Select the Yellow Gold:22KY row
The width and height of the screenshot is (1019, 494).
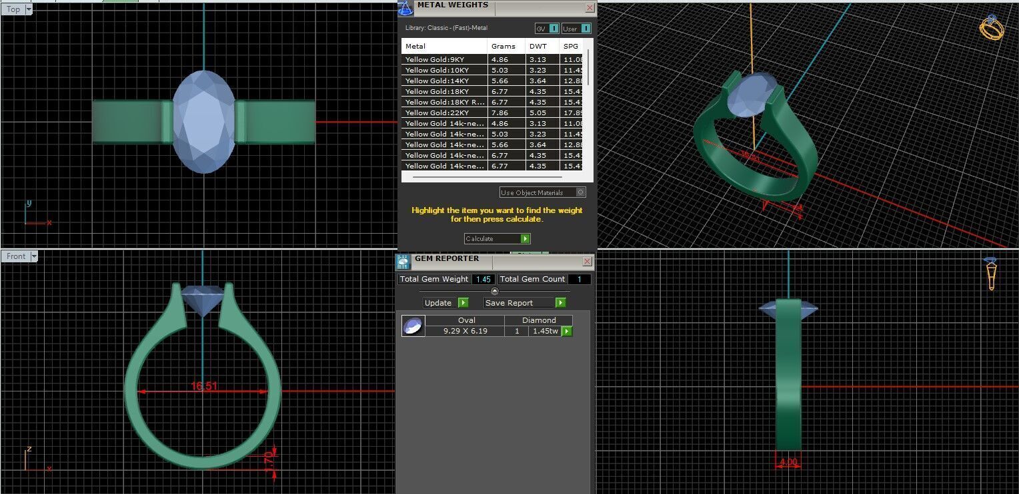(x=493, y=113)
